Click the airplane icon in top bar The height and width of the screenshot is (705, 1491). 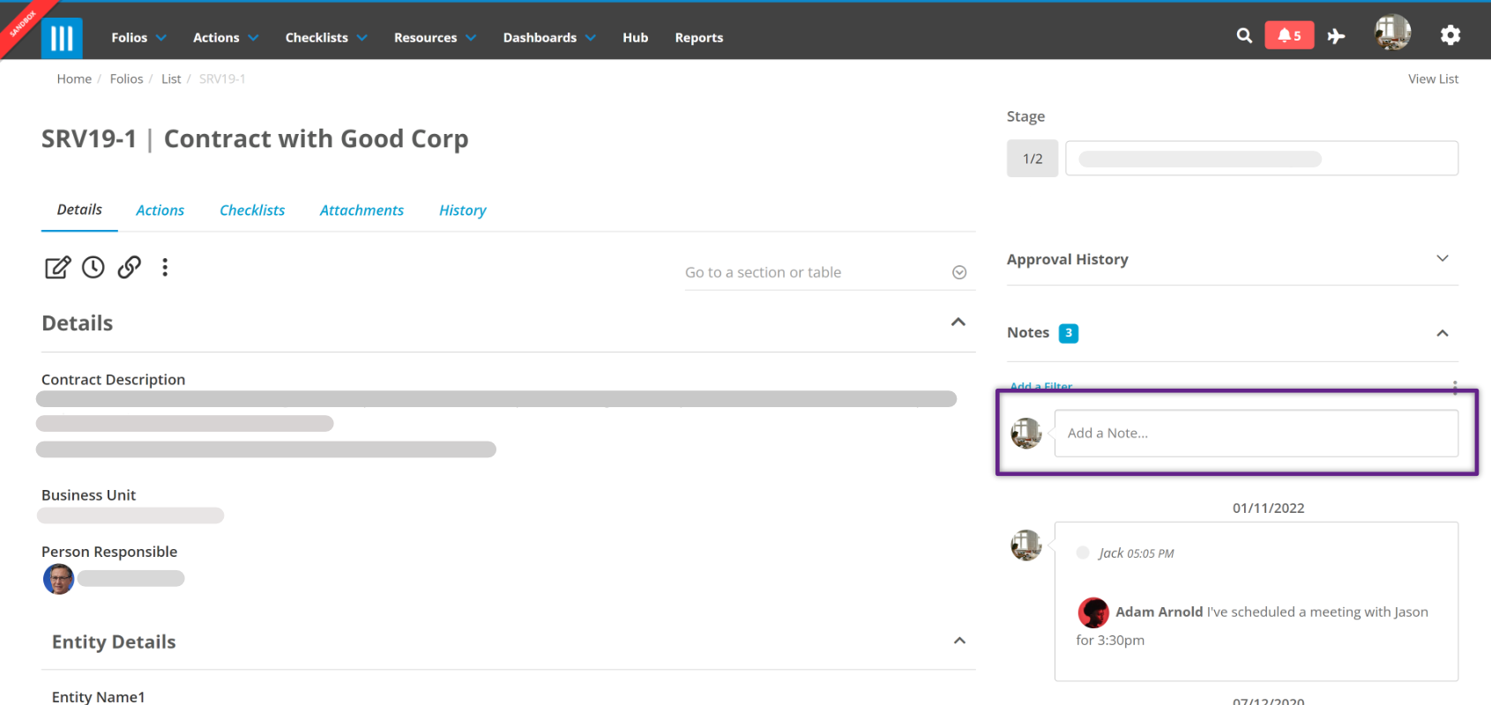pos(1337,36)
